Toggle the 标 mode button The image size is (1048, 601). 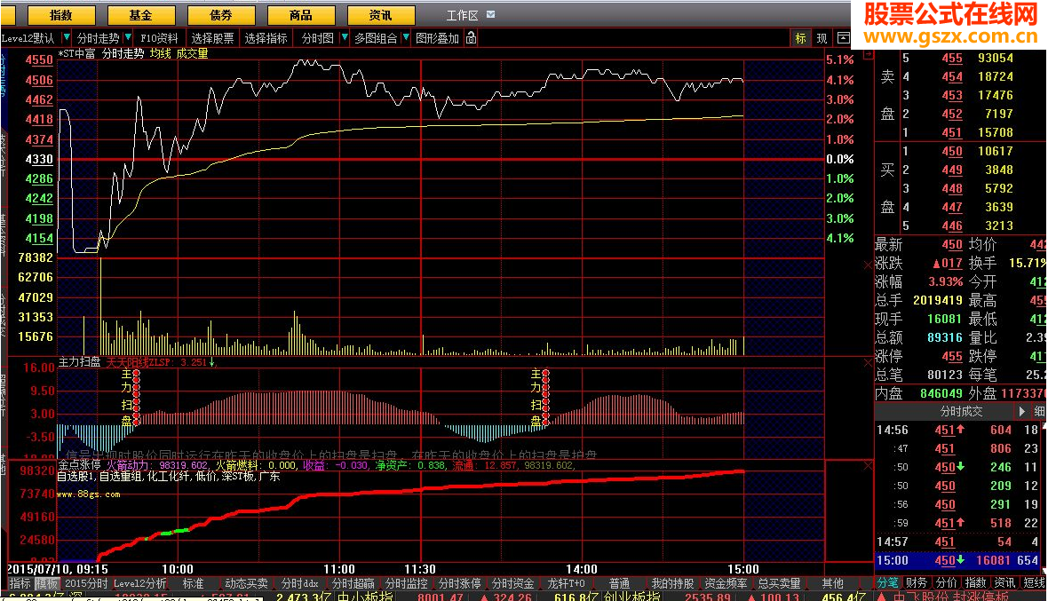(x=801, y=38)
